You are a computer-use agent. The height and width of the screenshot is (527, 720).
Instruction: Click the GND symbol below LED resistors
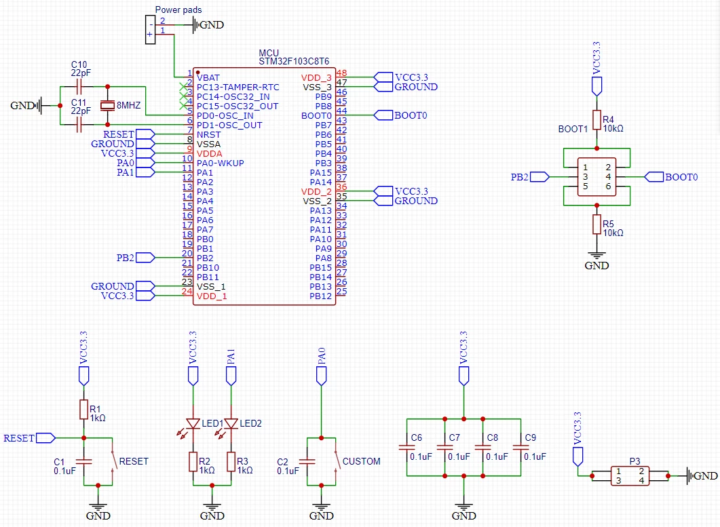pos(212,511)
